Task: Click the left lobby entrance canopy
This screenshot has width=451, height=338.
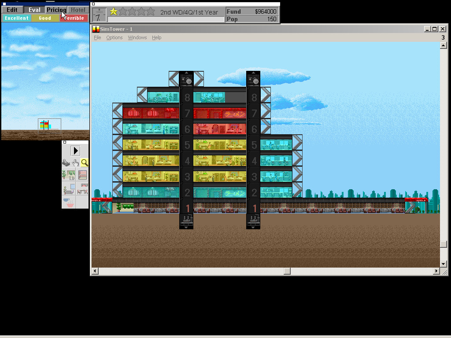Action: click(x=102, y=200)
